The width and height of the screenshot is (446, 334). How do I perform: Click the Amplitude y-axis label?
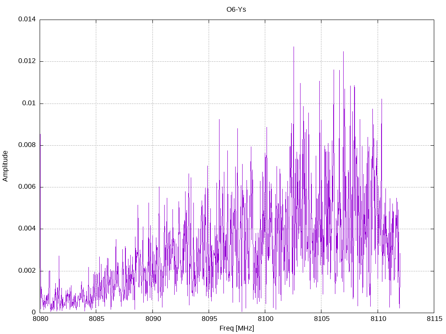5,166
